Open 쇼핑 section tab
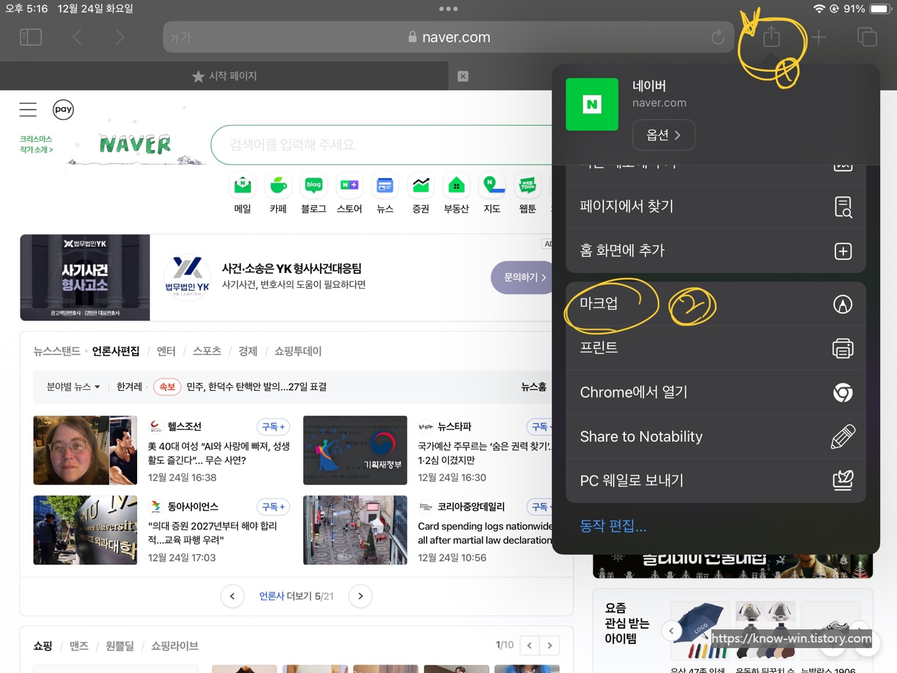This screenshot has height=673, width=897. point(43,646)
